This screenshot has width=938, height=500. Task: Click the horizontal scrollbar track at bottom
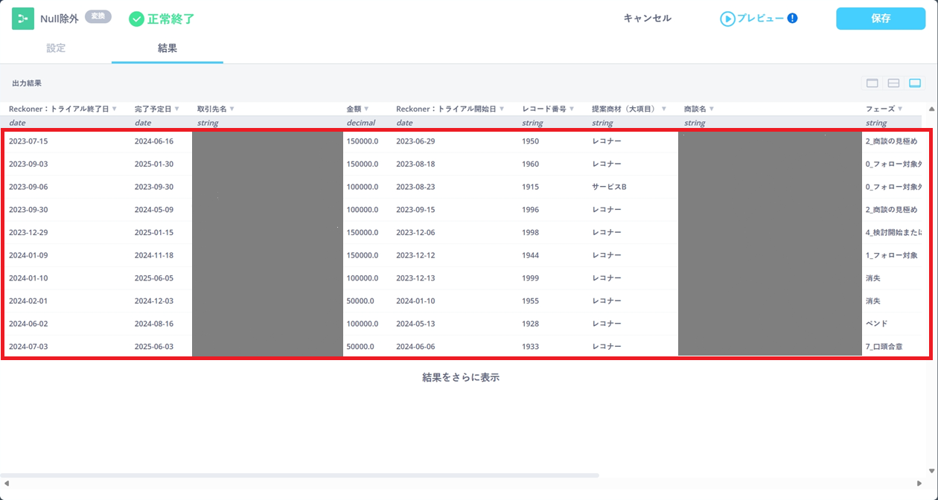299,475
